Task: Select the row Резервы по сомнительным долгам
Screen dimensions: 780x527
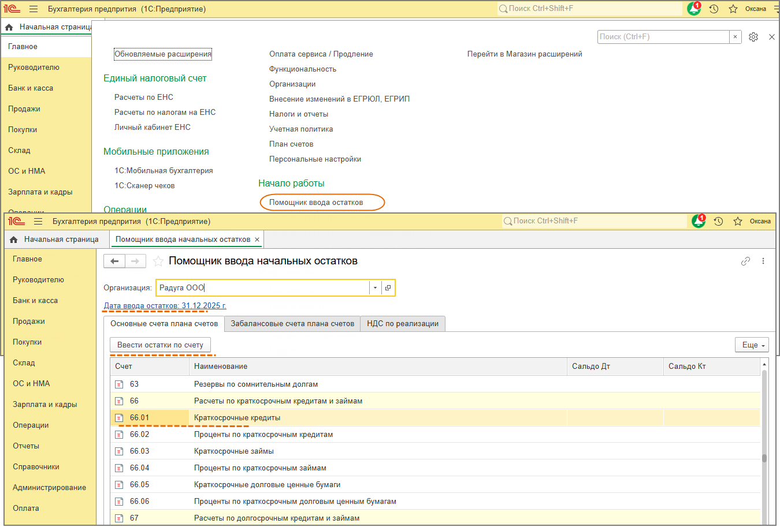Action: pyautogui.click(x=435, y=384)
